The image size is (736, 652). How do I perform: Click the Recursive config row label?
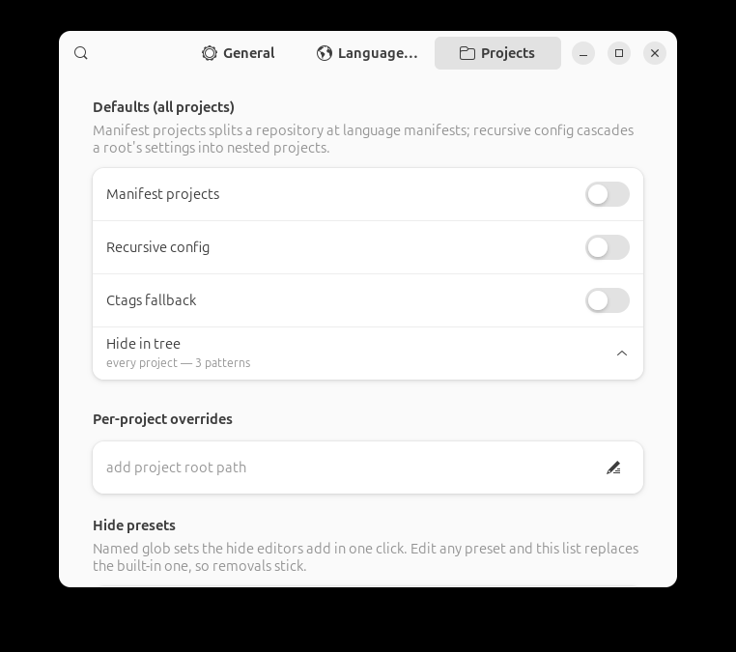pyautogui.click(x=157, y=247)
